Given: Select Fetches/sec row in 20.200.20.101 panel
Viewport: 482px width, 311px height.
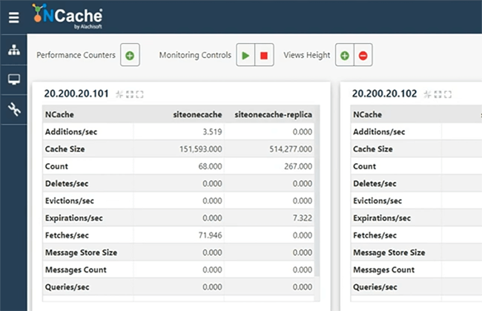Looking at the screenshot, I should click(179, 235).
